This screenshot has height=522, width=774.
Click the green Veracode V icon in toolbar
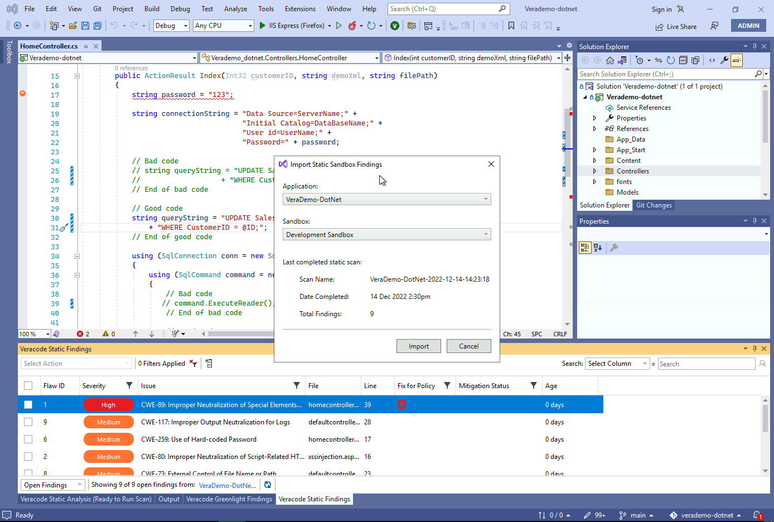pos(395,26)
